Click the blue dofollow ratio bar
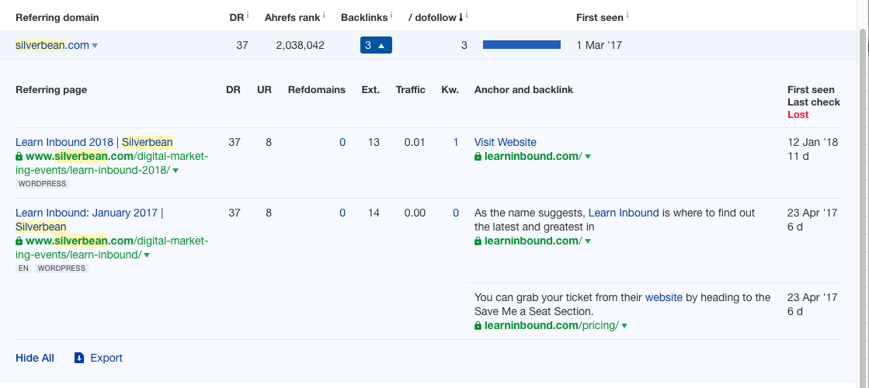The height and width of the screenshot is (388, 869). coord(521,45)
